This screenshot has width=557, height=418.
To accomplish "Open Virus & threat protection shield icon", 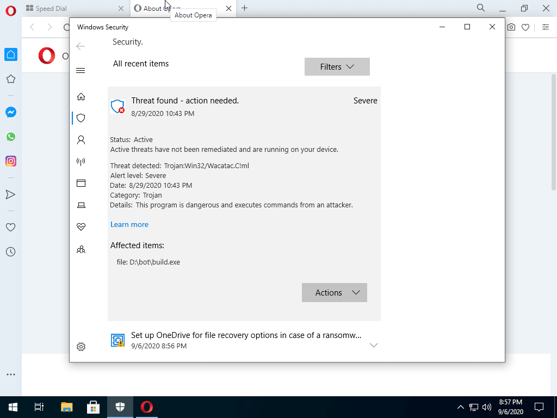I will pos(81,118).
